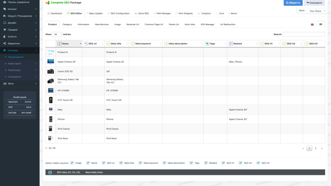Click the Meta title column code icon
The image size is (331, 186).
[x=108, y=44]
